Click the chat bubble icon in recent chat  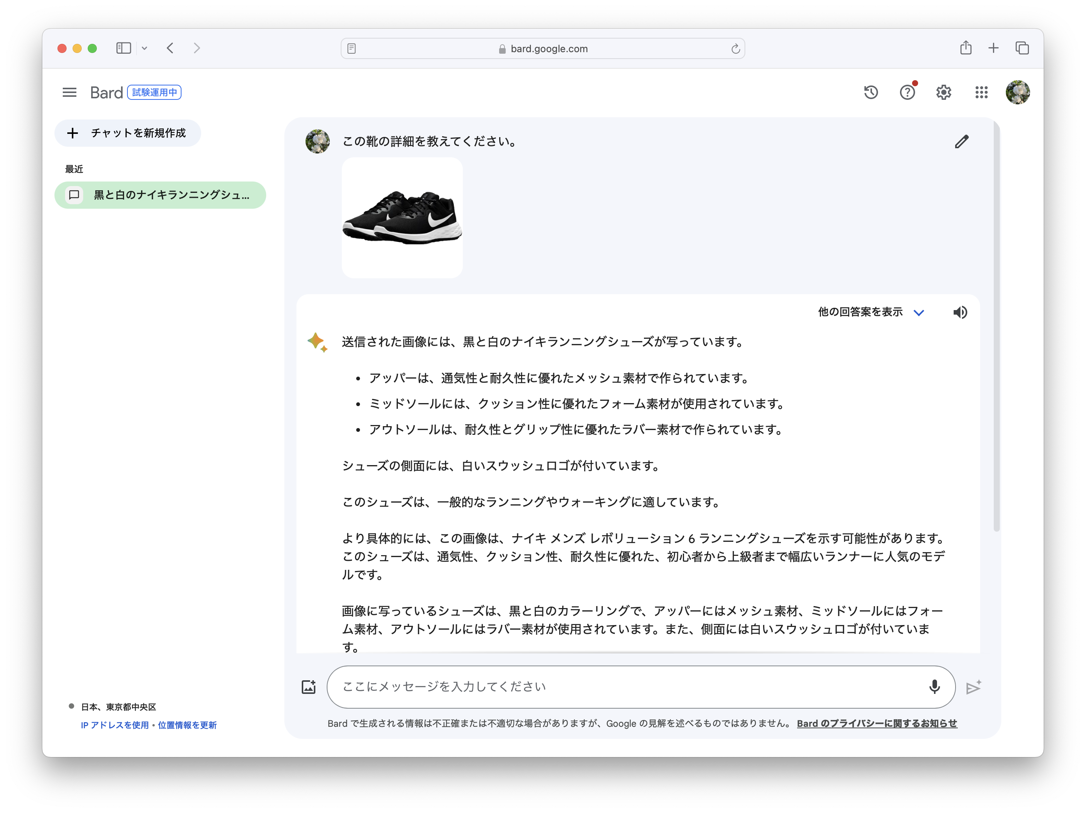(74, 195)
